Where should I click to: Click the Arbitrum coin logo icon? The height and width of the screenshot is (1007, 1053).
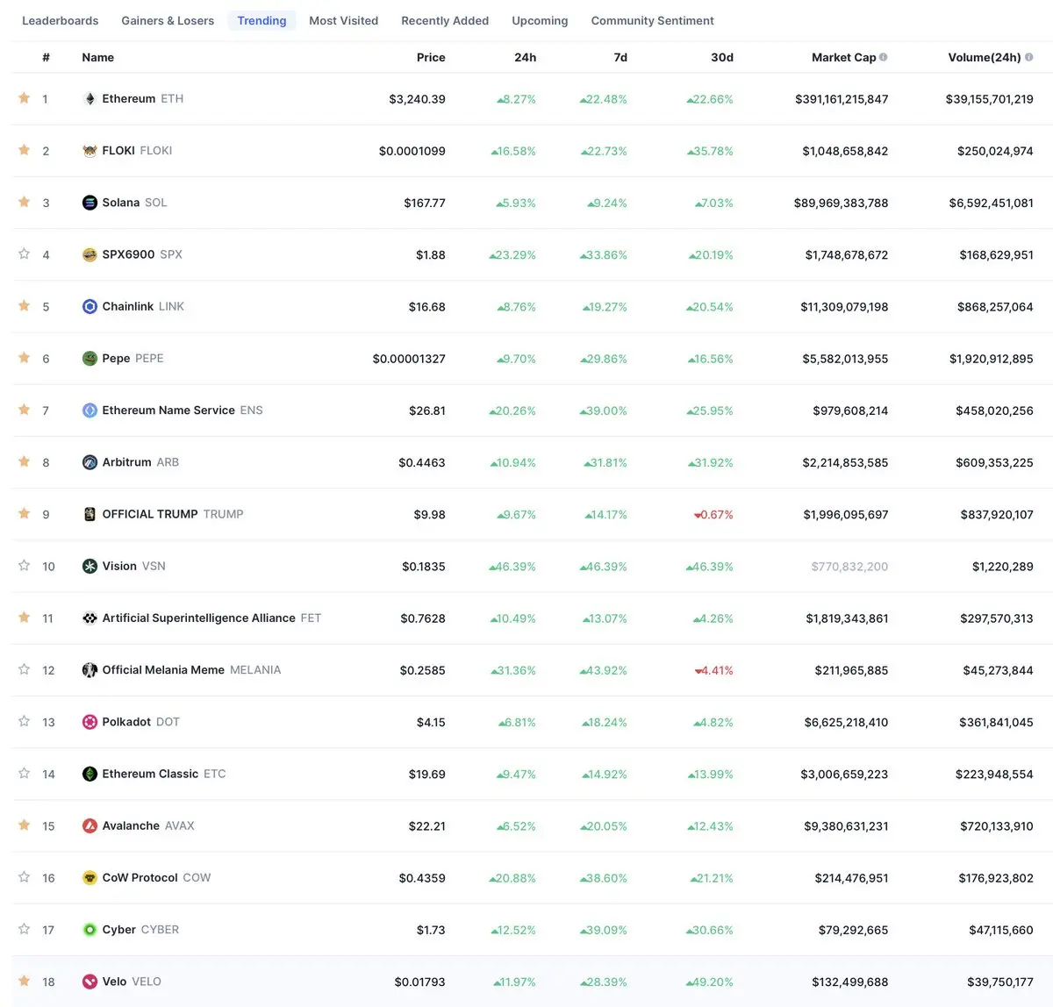pyautogui.click(x=90, y=462)
